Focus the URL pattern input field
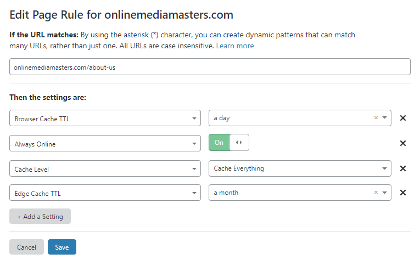Screen dimensions: 420x265 pyautogui.click(x=210, y=66)
